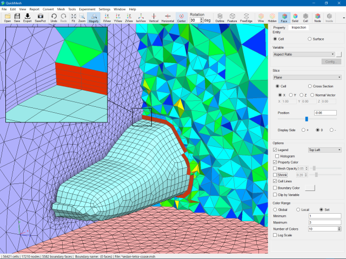Select the Surface entity radio button

pyautogui.click(x=309, y=39)
